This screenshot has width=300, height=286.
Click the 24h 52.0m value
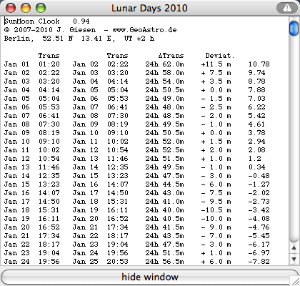tap(164, 142)
